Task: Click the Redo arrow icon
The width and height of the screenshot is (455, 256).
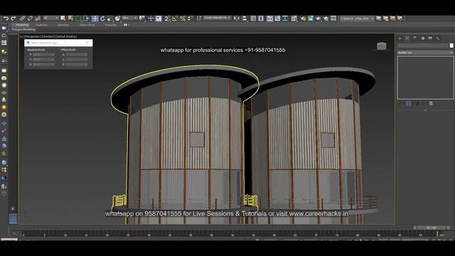Action: (14, 18)
